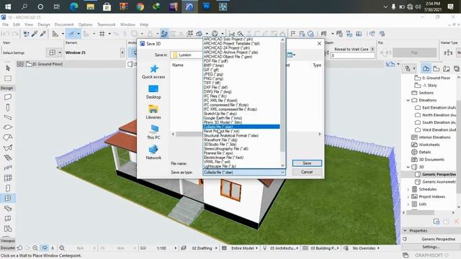Click the zoom-in magnifier in the bottom bar
Image resolution: width=461 pixels, height=259 pixels.
35,248
